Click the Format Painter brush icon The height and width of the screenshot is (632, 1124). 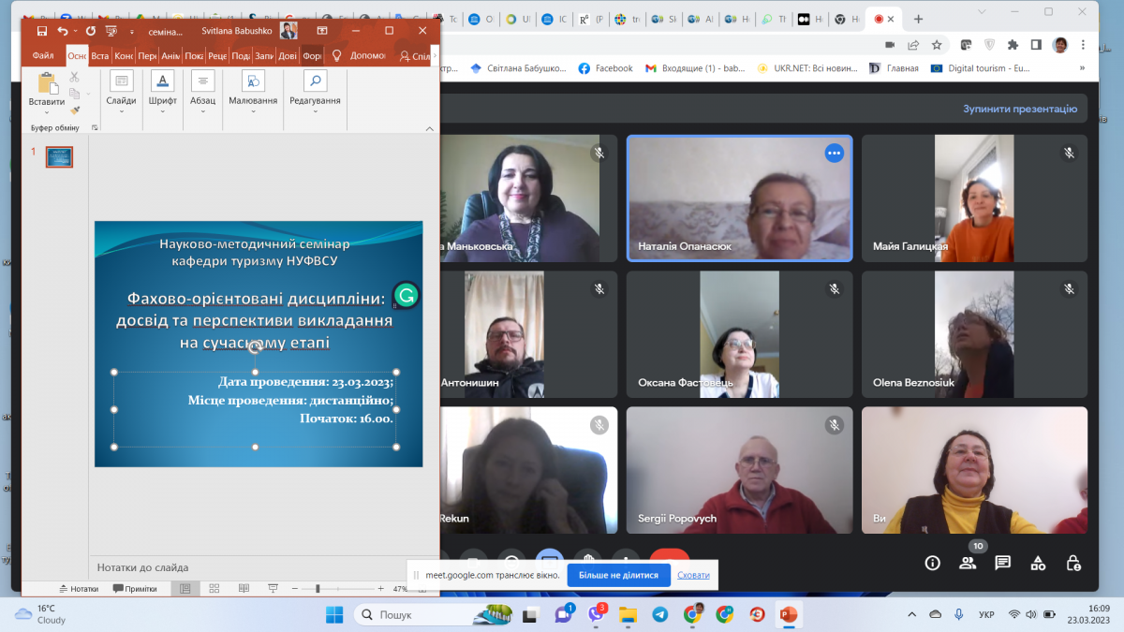75,110
